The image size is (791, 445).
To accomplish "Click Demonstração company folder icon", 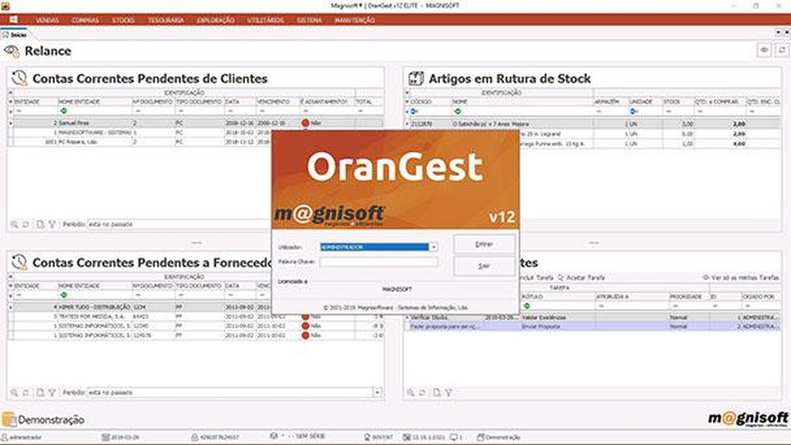I will coord(9,419).
